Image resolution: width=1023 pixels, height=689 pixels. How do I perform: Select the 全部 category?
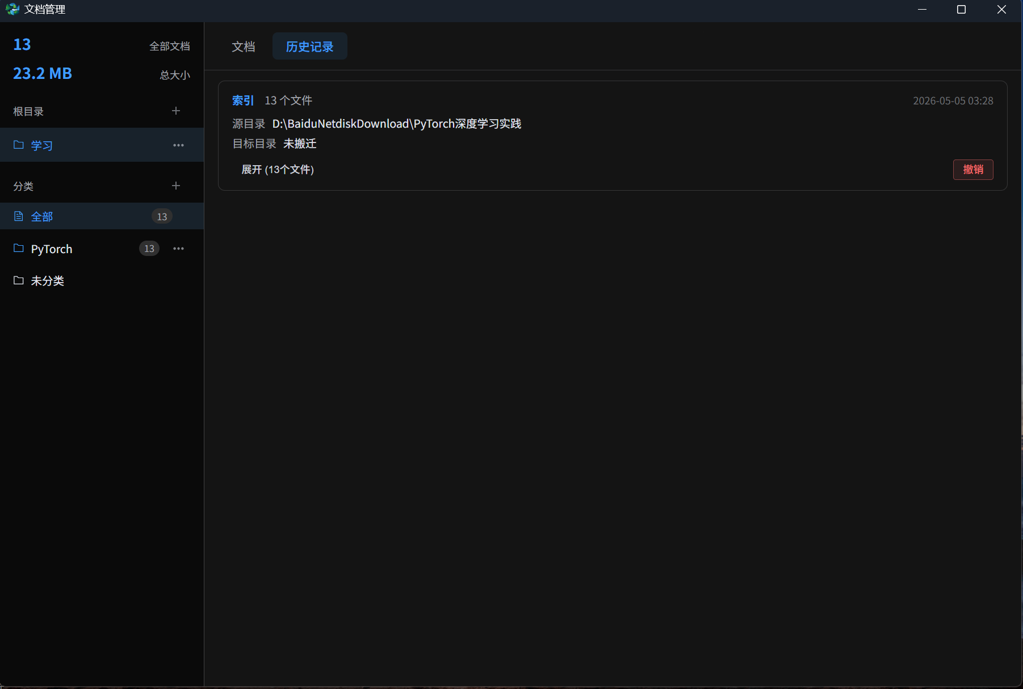(102, 216)
